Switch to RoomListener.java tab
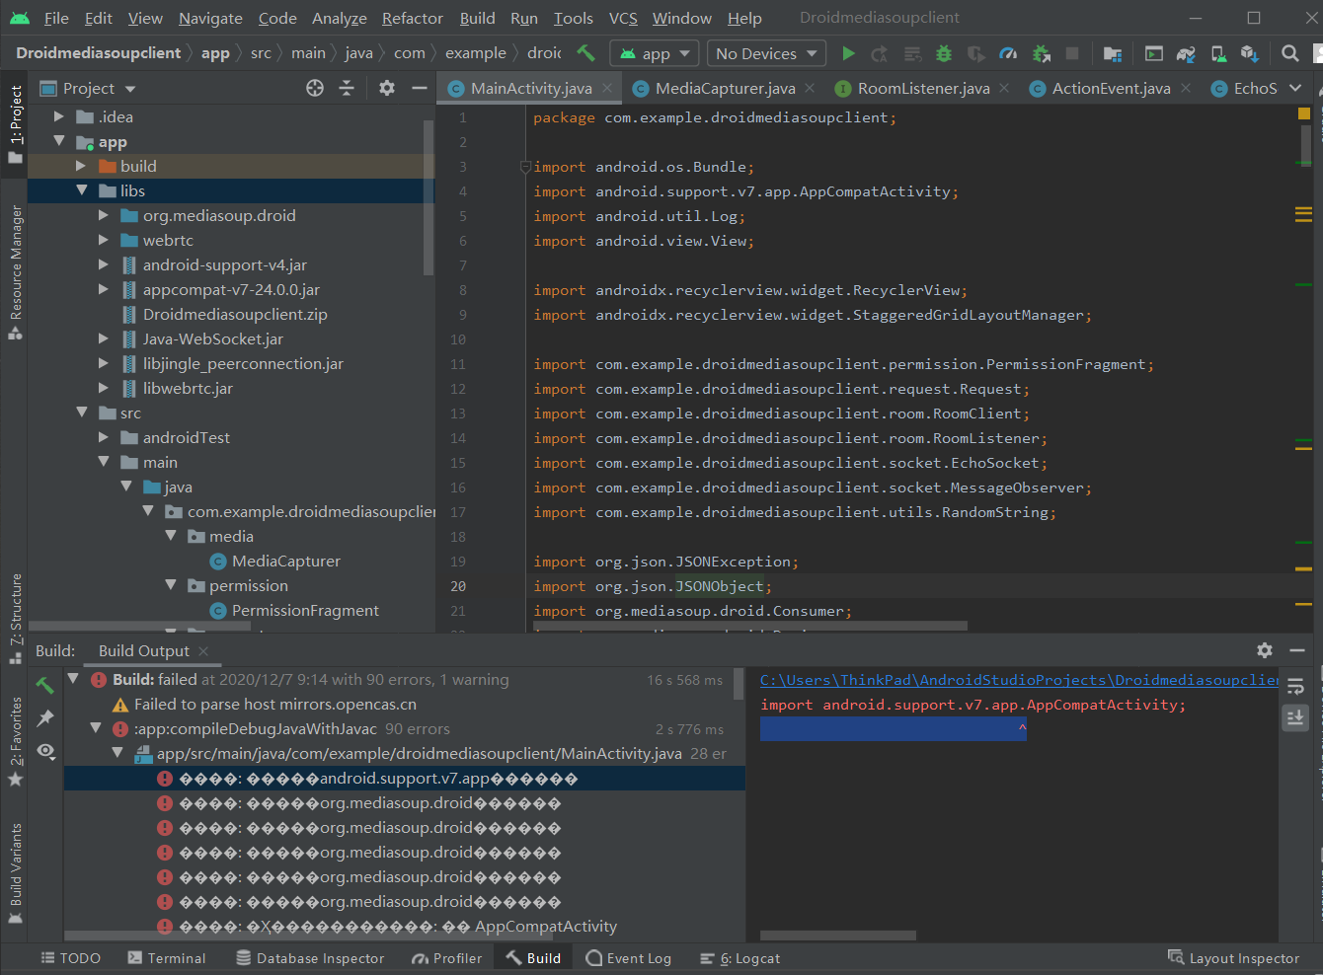1323x975 pixels. [923, 88]
